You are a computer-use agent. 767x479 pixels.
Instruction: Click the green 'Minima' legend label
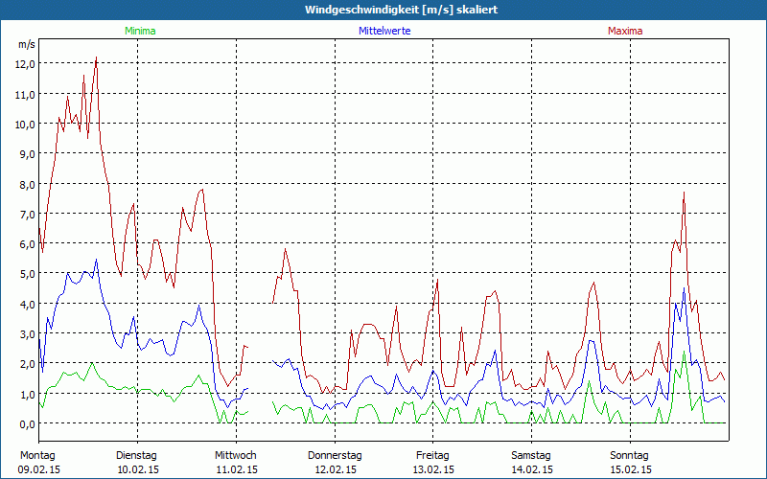pos(140,31)
